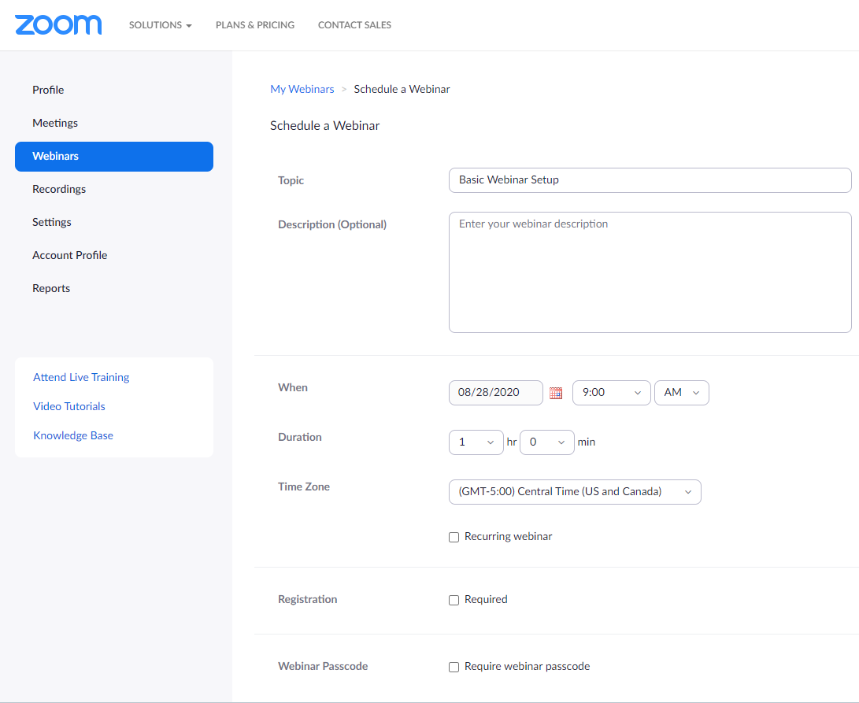Expand the Time Zone dropdown
This screenshot has width=859, height=703.
click(x=574, y=492)
